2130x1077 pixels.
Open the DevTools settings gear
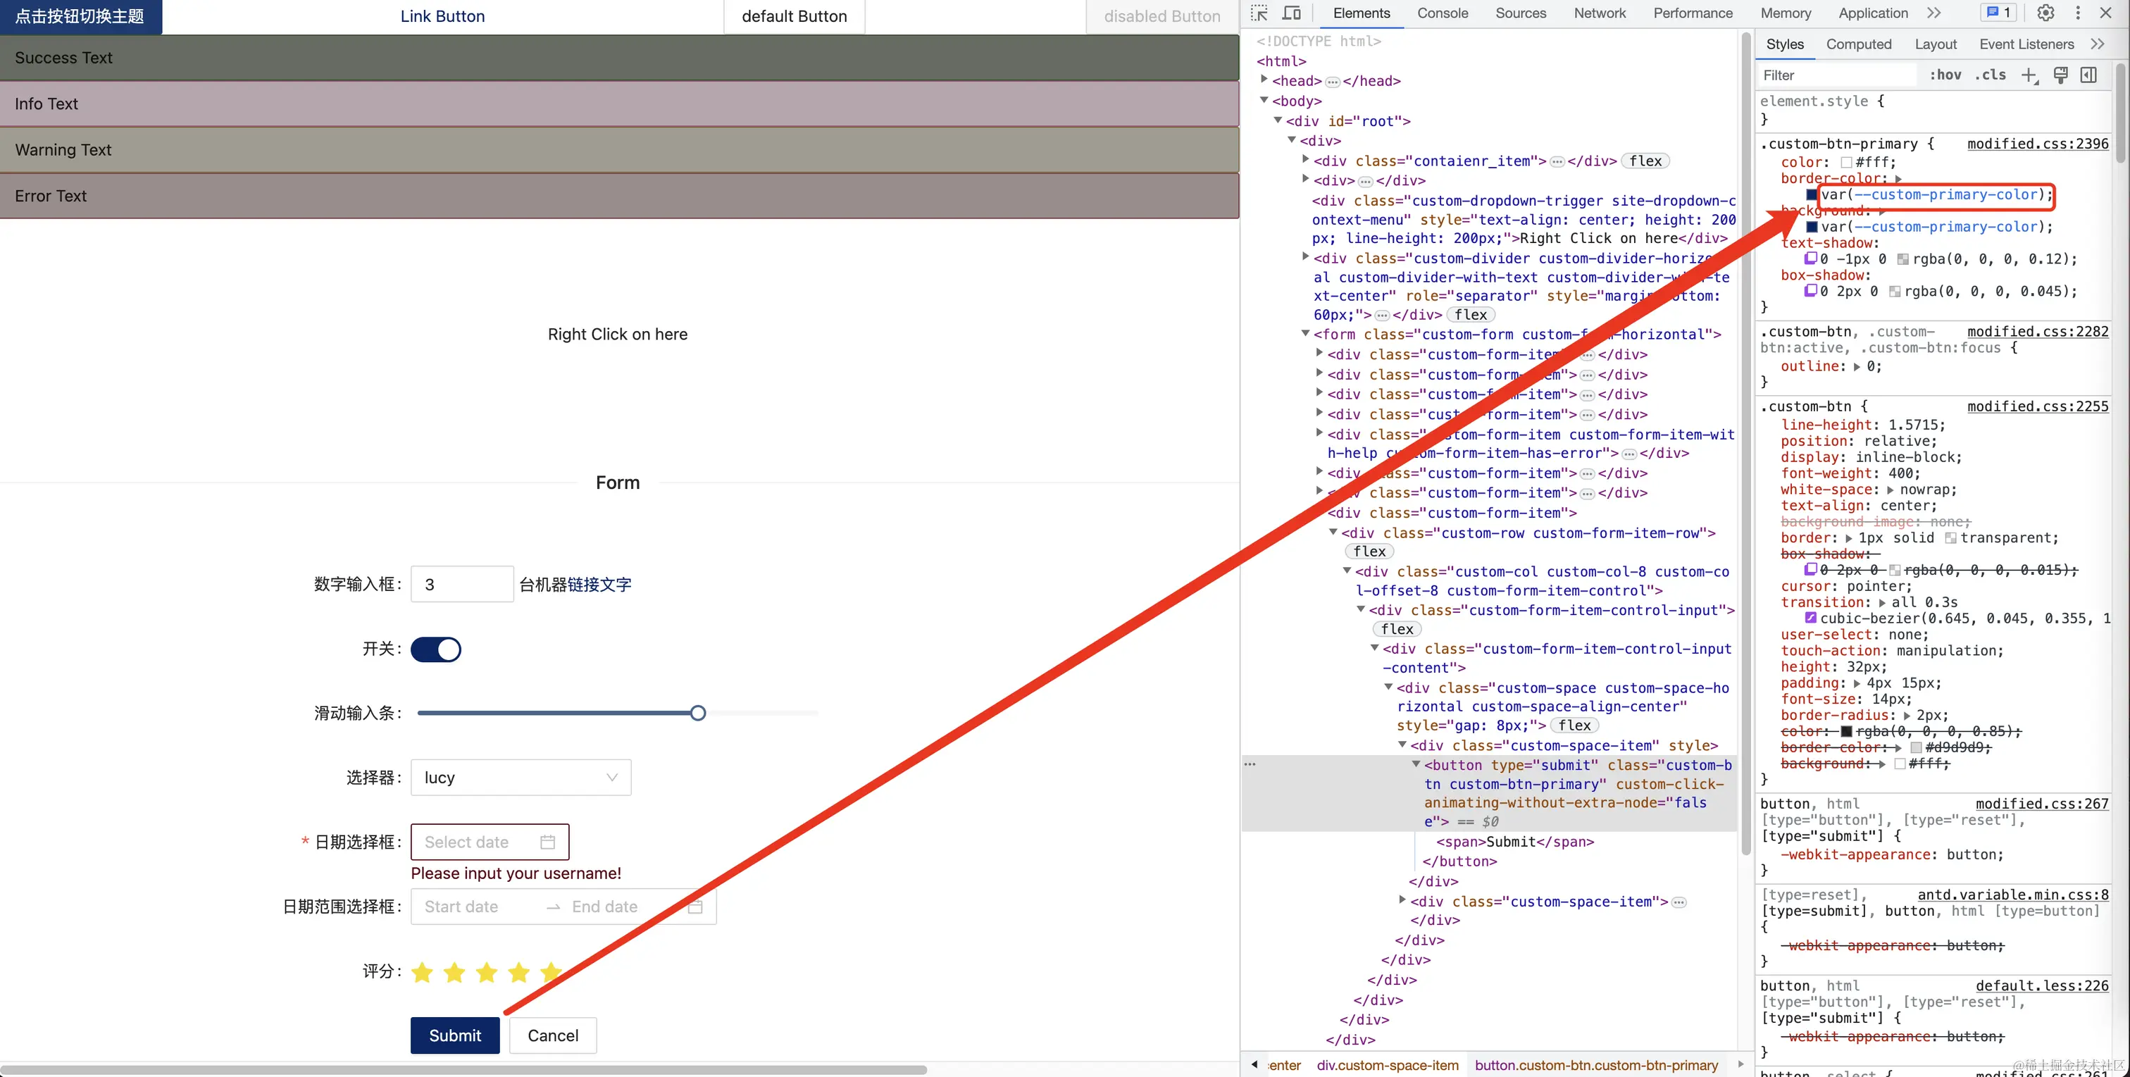coord(2045,13)
